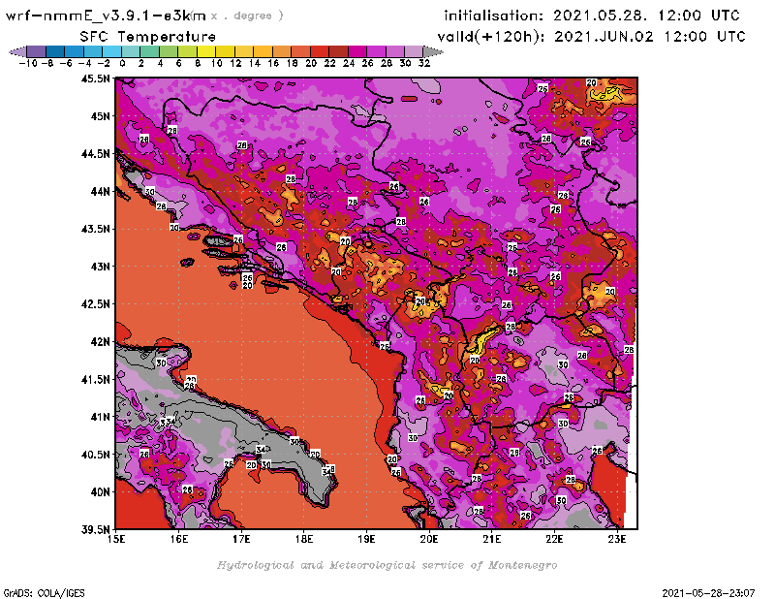Viewport: 775px width, 599px height.
Task: Pick the legend swatch between 28 and 30
Action: (x=395, y=51)
